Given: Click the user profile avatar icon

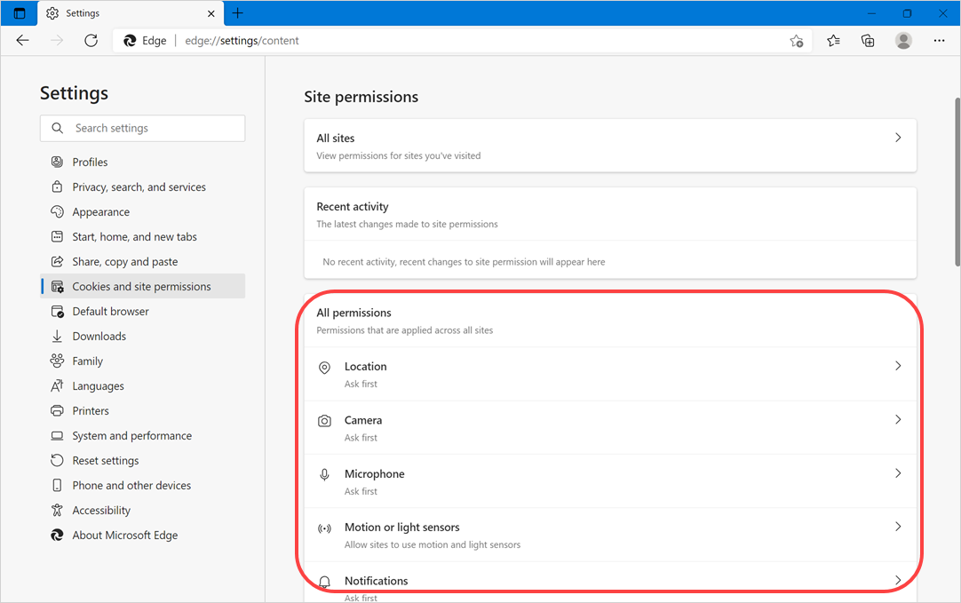Looking at the screenshot, I should point(903,41).
